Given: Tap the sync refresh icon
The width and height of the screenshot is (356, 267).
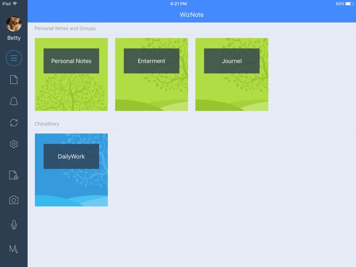Looking at the screenshot, I should (x=14, y=123).
